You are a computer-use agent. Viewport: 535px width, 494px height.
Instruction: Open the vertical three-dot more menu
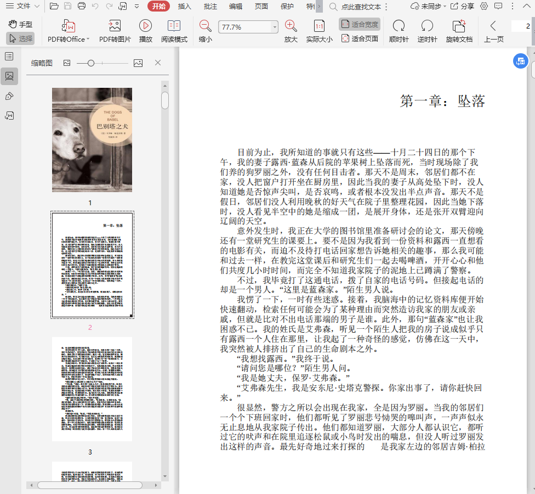(512, 6)
